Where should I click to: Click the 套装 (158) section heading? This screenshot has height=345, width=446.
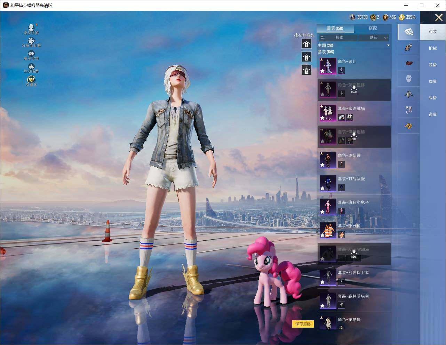[326, 52]
